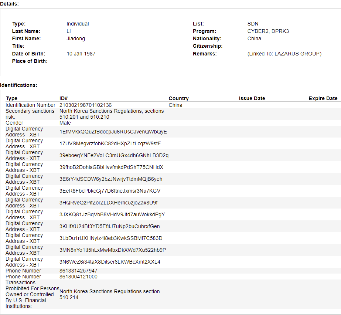Click the address starting with 1EfMVkxQQuZf

tap(113, 132)
